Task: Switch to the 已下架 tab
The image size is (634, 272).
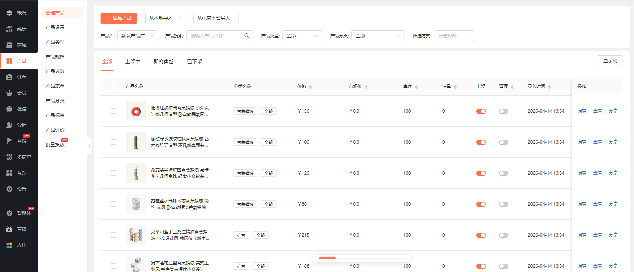Action: tap(194, 62)
